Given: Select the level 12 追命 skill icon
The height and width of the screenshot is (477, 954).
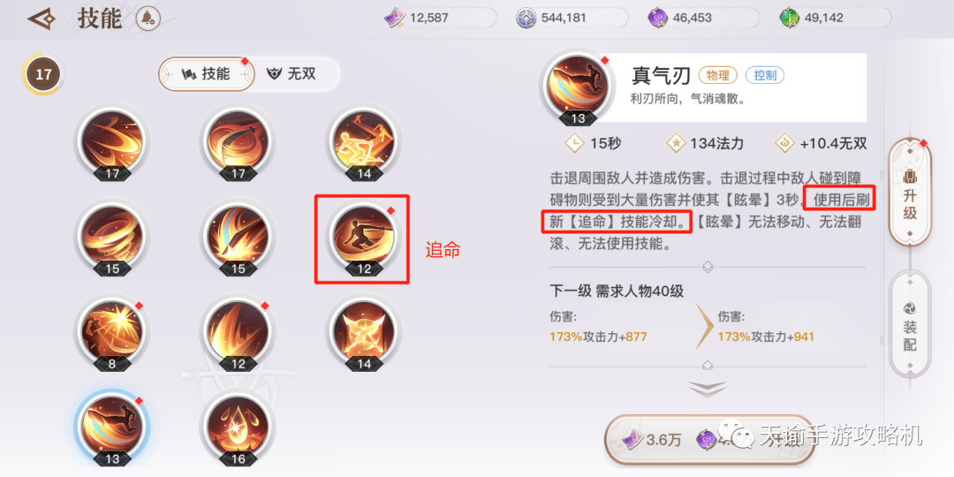Looking at the screenshot, I should coord(364,236).
